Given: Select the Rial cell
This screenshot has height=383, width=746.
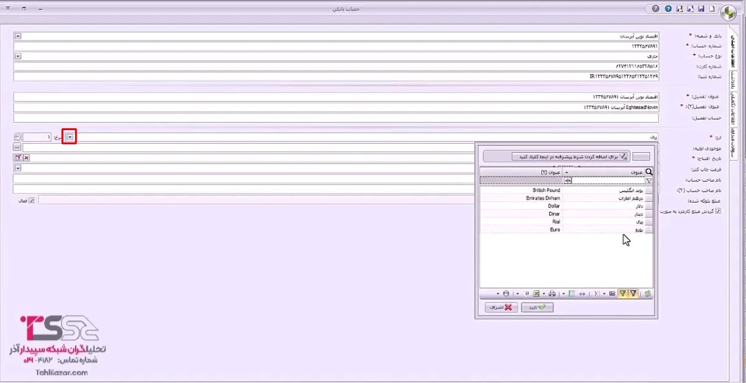Looking at the screenshot, I should [522, 222].
